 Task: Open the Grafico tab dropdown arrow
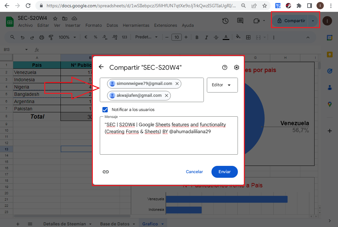coord(163,224)
